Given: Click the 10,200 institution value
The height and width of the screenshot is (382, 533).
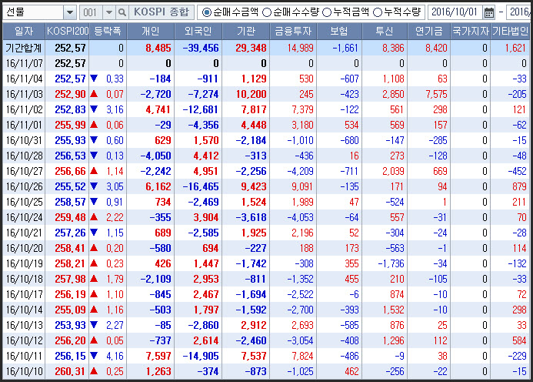Looking at the screenshot, I should pyautogui.click(x=252, y=94).
